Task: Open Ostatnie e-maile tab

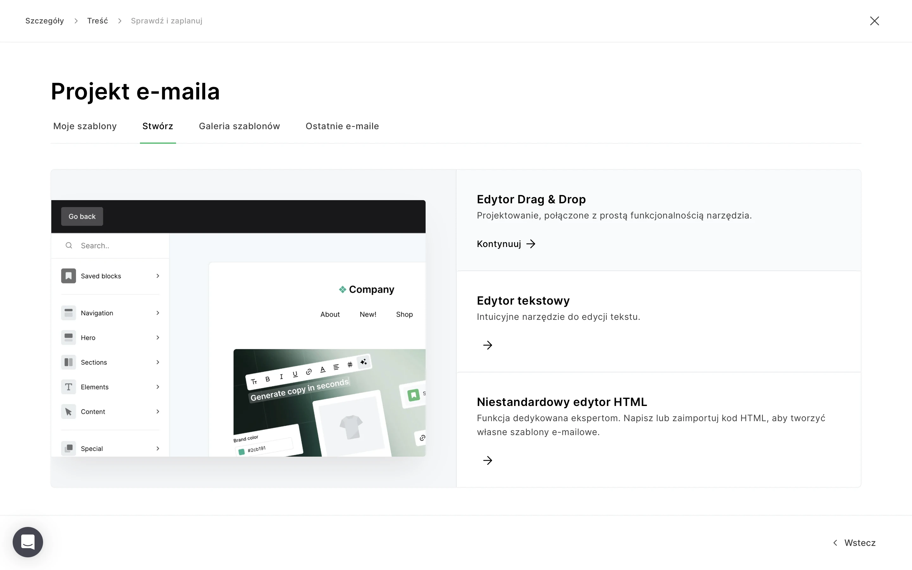Action: pyautogui.click(x=342, y=126)
